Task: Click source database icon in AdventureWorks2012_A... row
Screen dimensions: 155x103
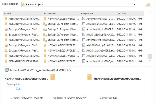Action: coord(6,19)
